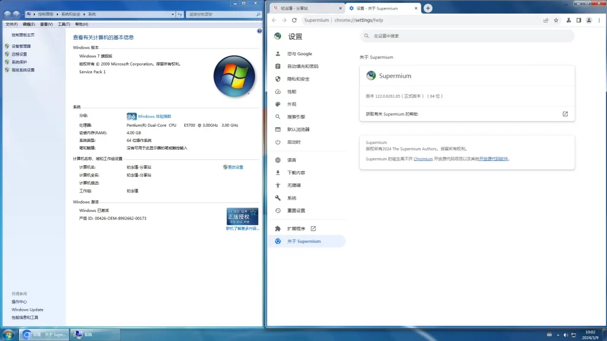Click the help icon in System window
607x341 pixels.
(260, 31)
